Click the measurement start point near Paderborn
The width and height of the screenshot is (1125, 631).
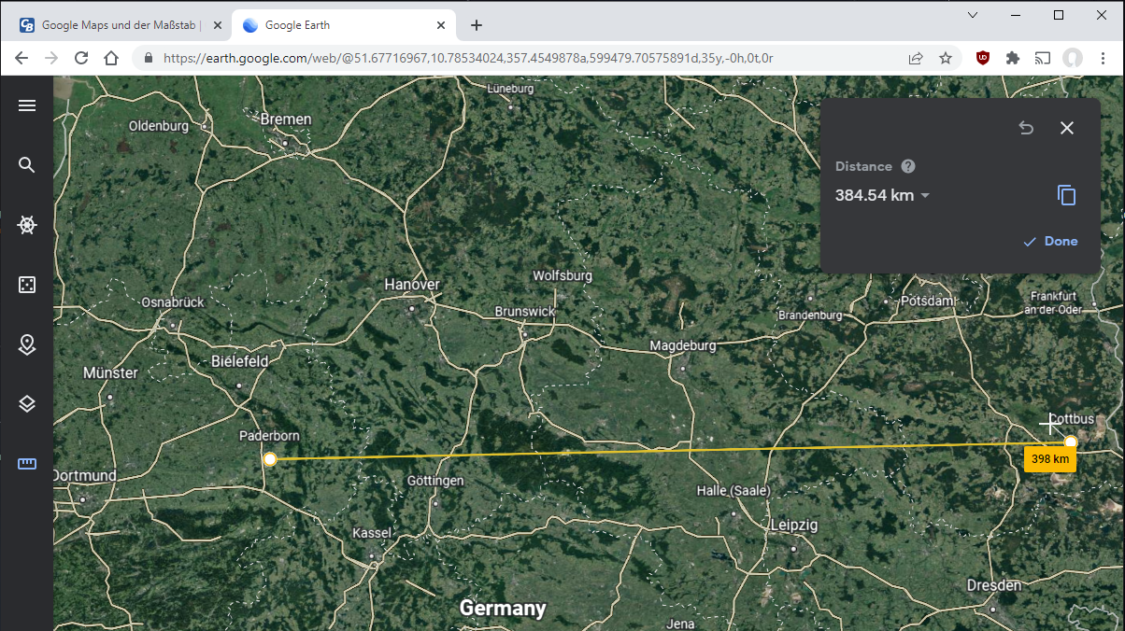click(270, 459)
